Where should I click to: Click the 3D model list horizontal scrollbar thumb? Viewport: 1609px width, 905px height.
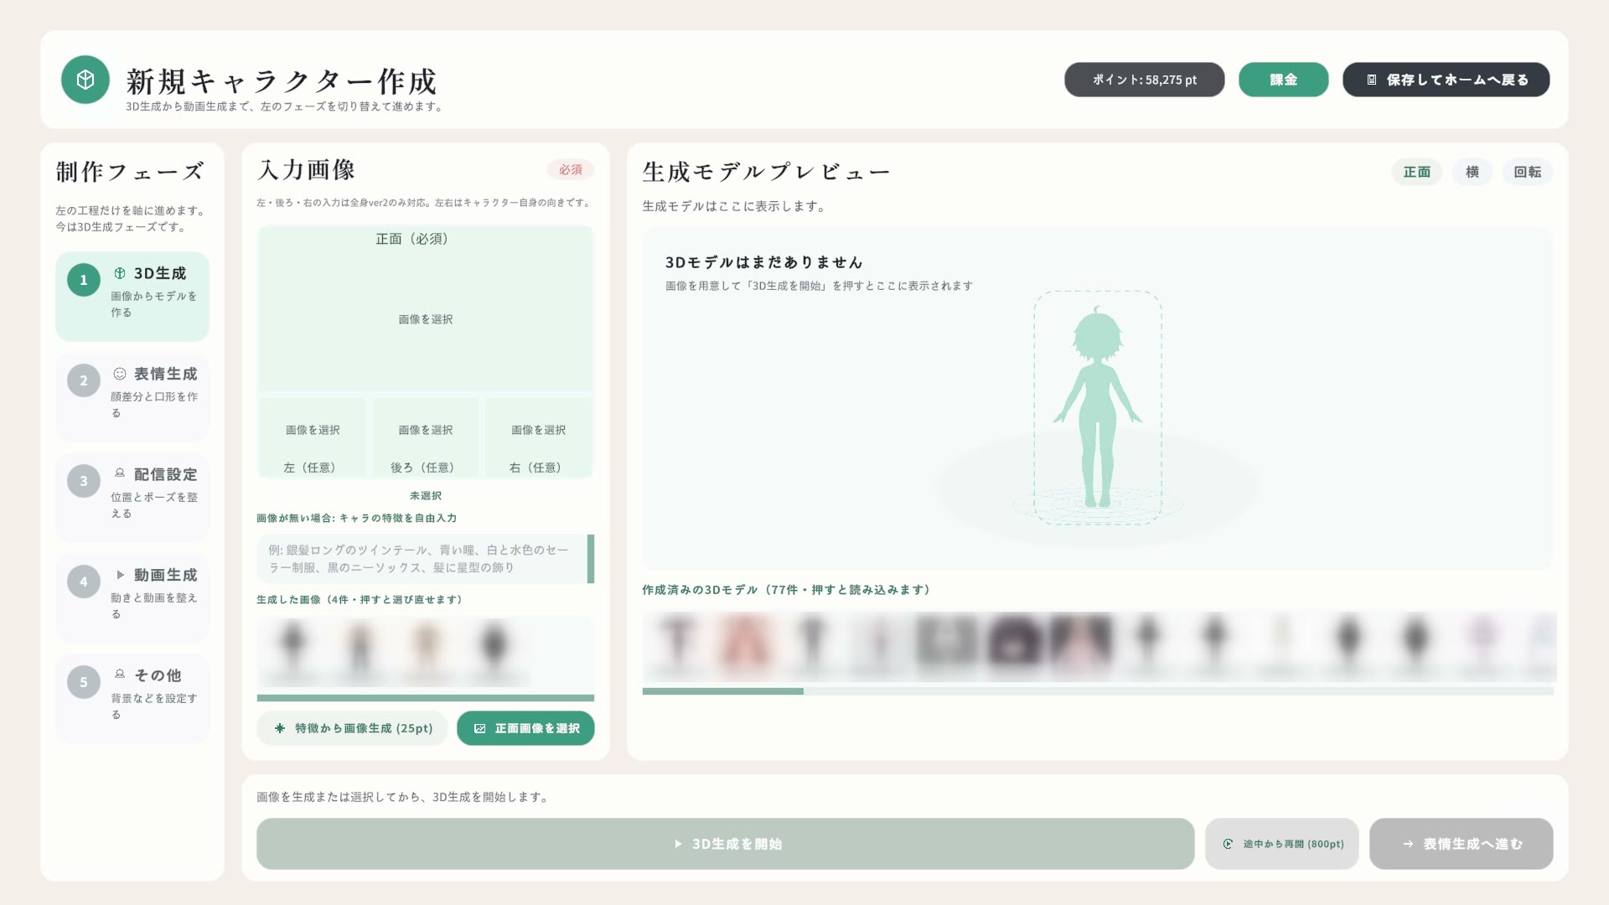(722, 691)
